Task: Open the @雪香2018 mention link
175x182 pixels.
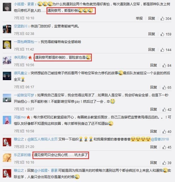Action: click(x=160, y=139)
